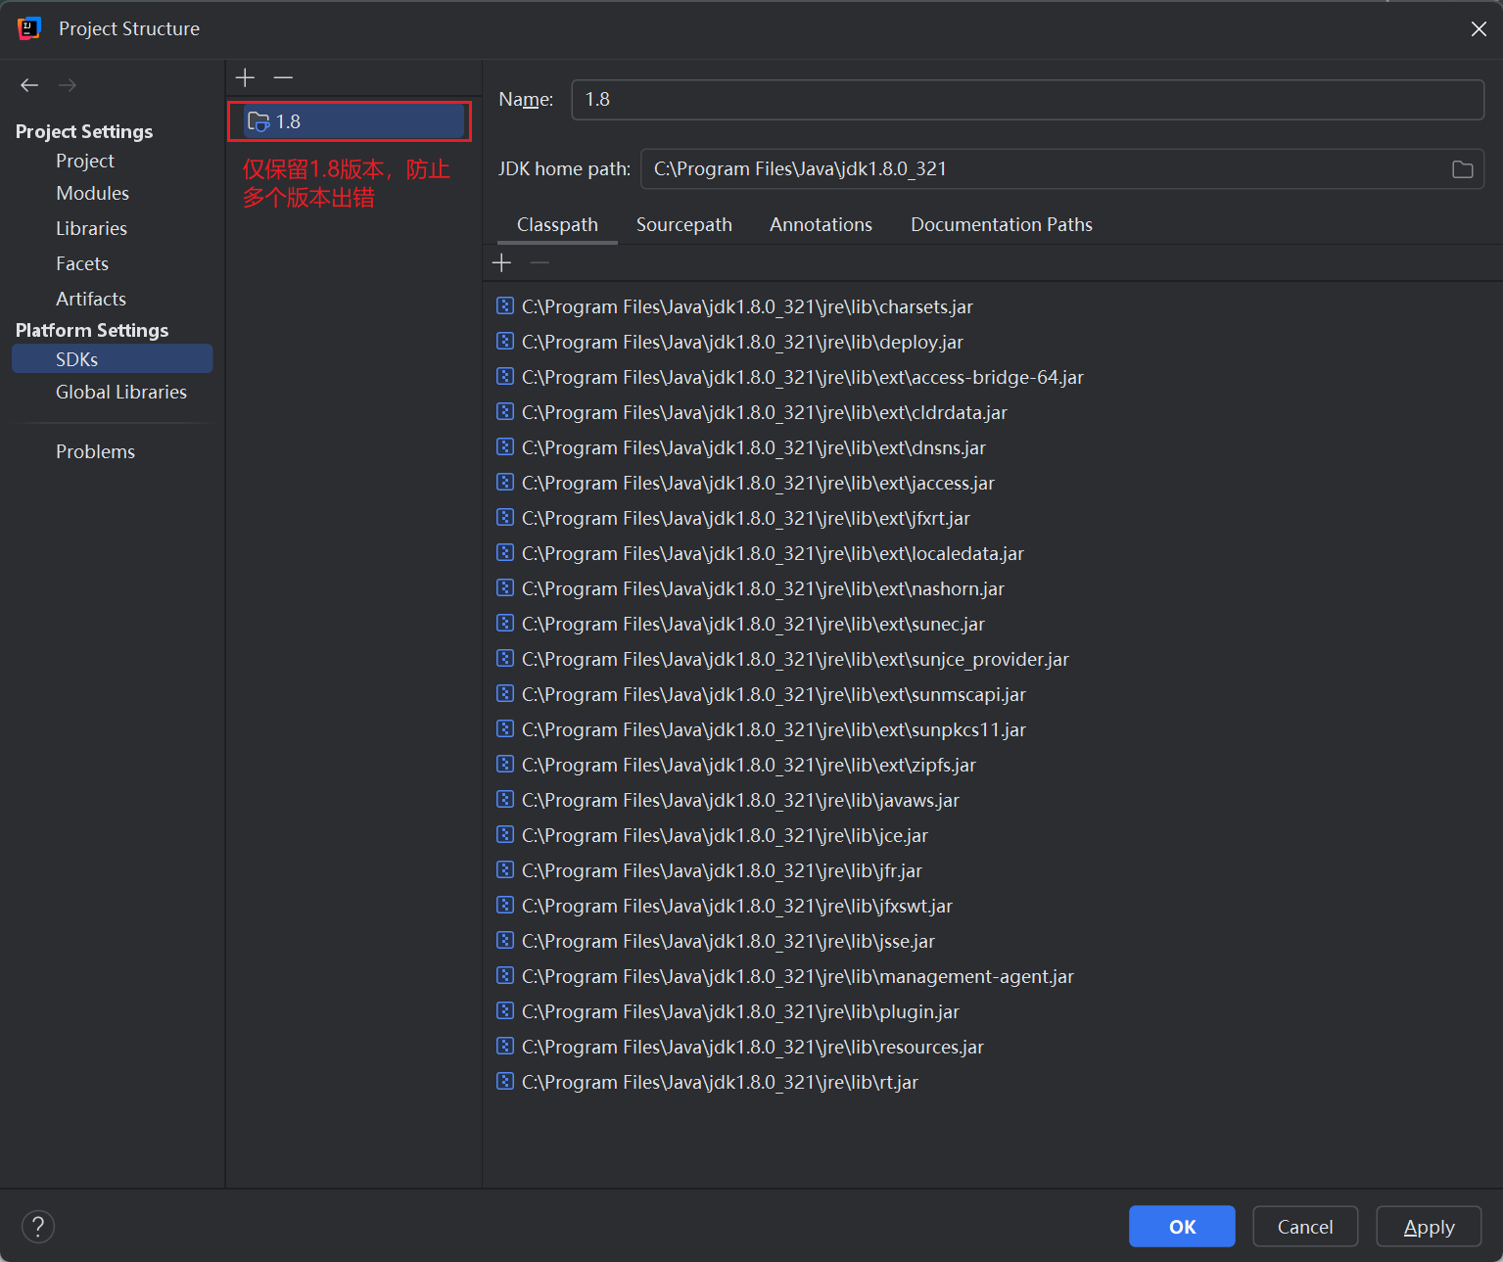Click the add SDK plus icon
1503x1262 pixels.
245,77
